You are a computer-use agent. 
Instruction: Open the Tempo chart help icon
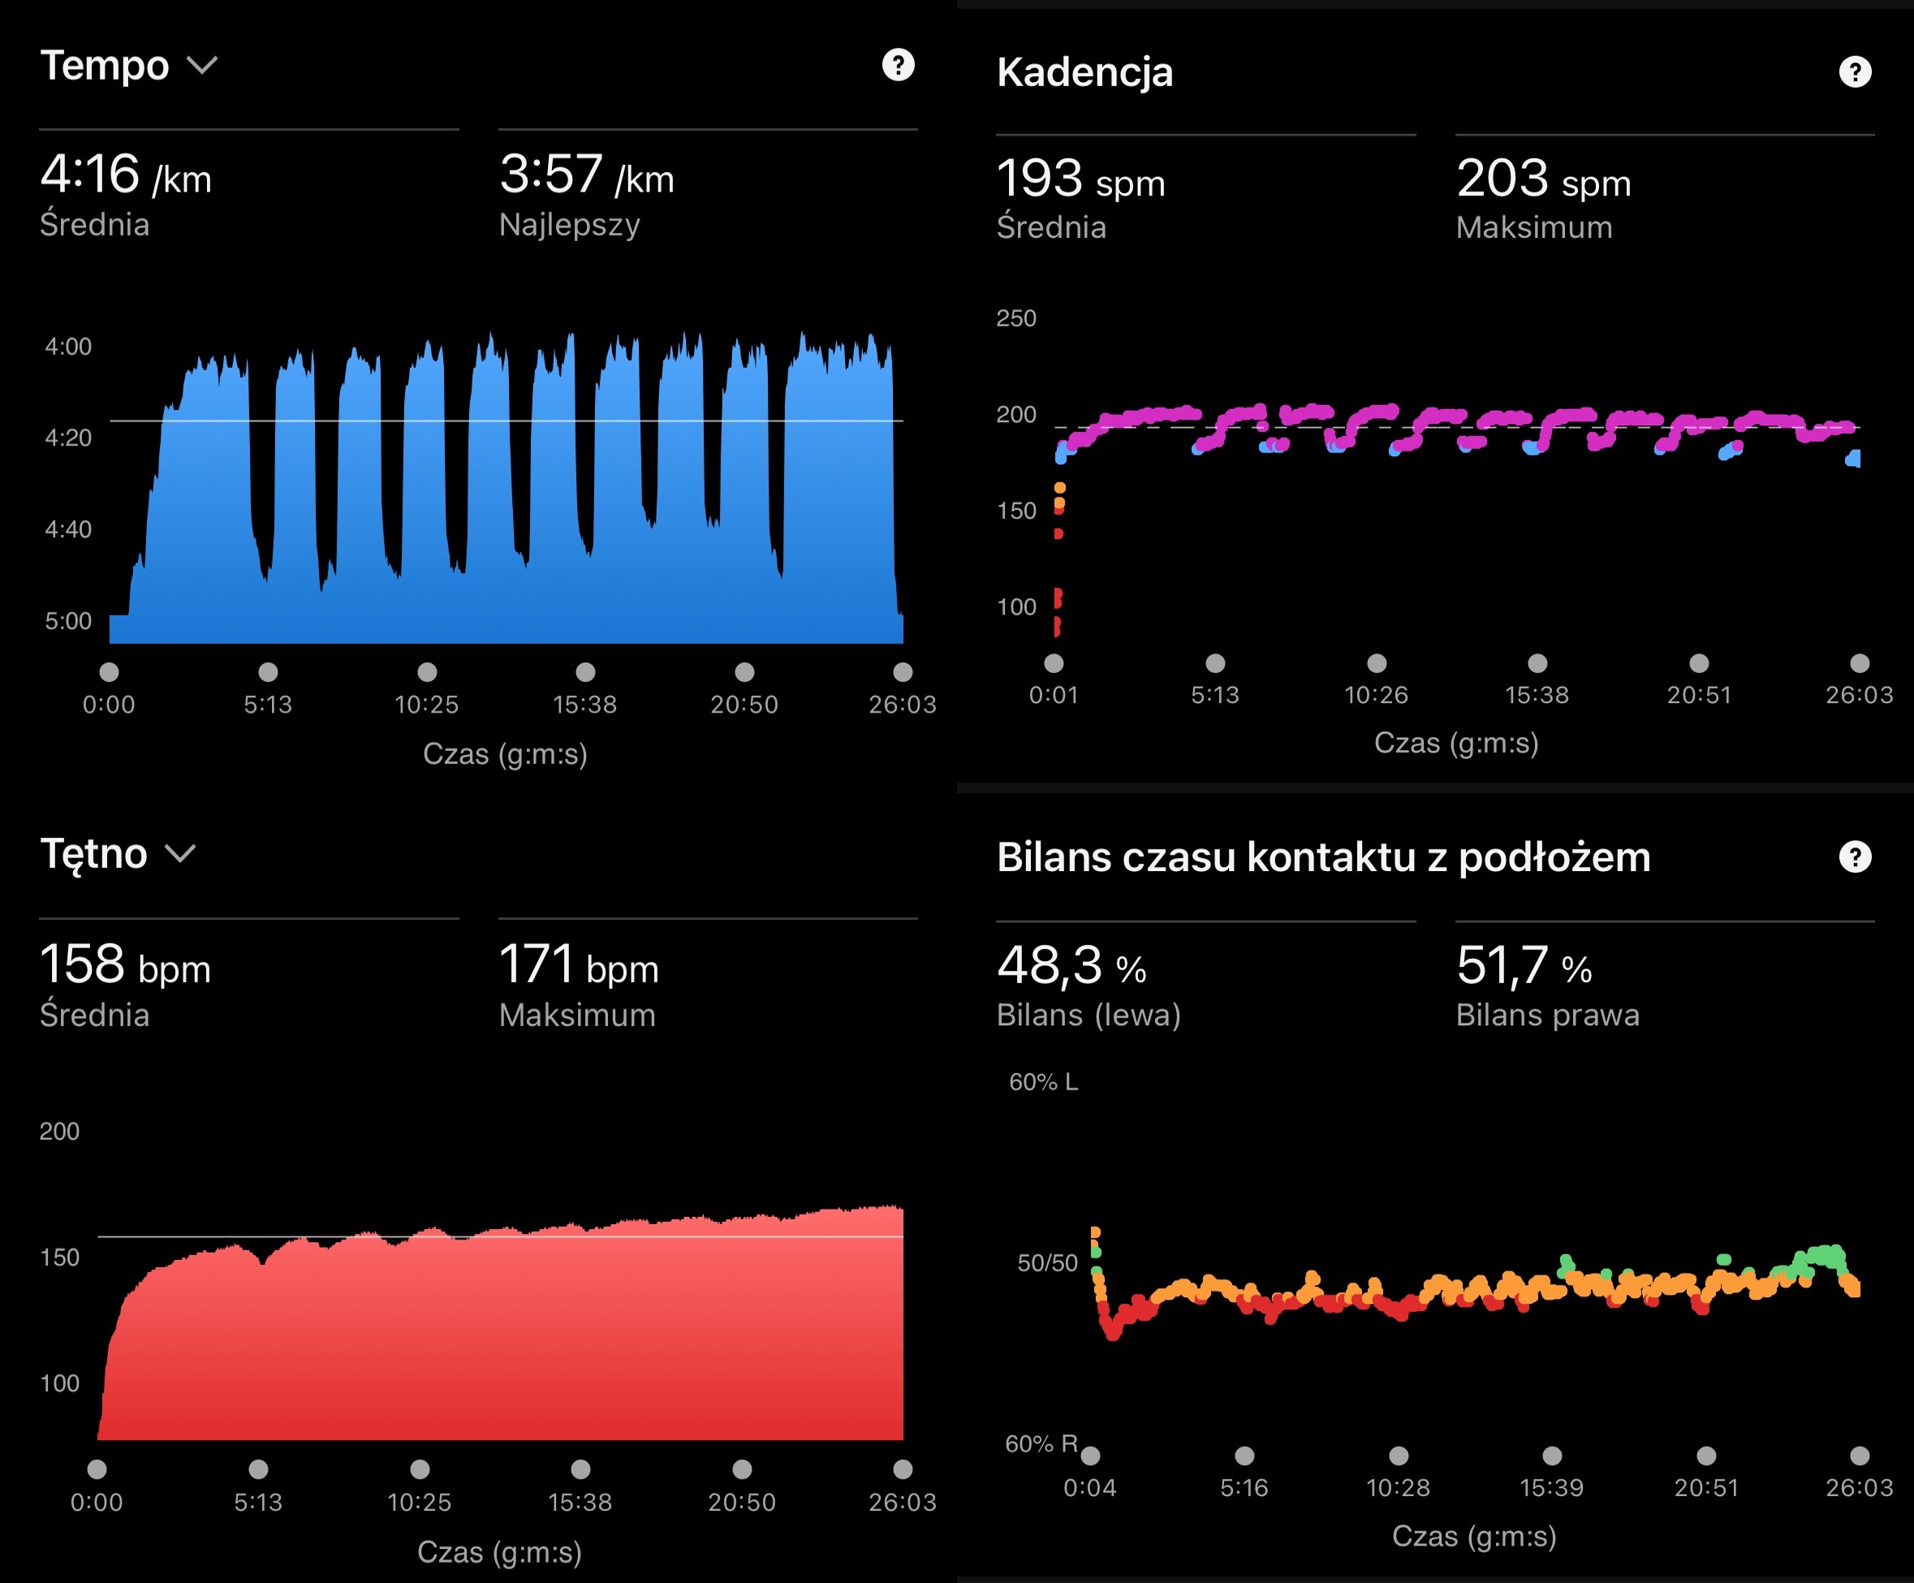tap(898, 65)
